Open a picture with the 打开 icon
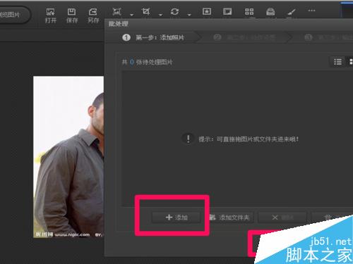 [51, 15]
